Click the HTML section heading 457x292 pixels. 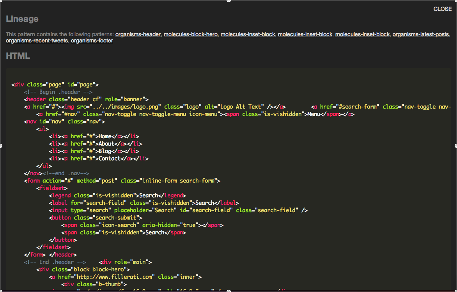click(18, 56)
